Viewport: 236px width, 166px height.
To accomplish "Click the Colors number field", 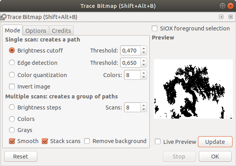I will pyautogui.click(x=132, y=75).
